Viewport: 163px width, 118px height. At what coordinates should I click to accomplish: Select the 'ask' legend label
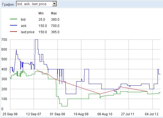(x=24, y=26)
